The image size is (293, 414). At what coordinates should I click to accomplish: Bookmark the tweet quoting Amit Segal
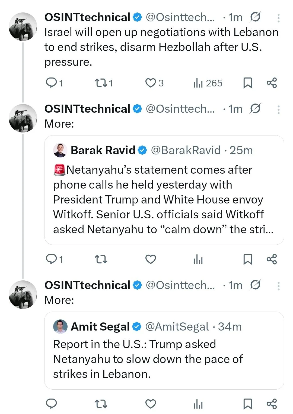[247, 404]
